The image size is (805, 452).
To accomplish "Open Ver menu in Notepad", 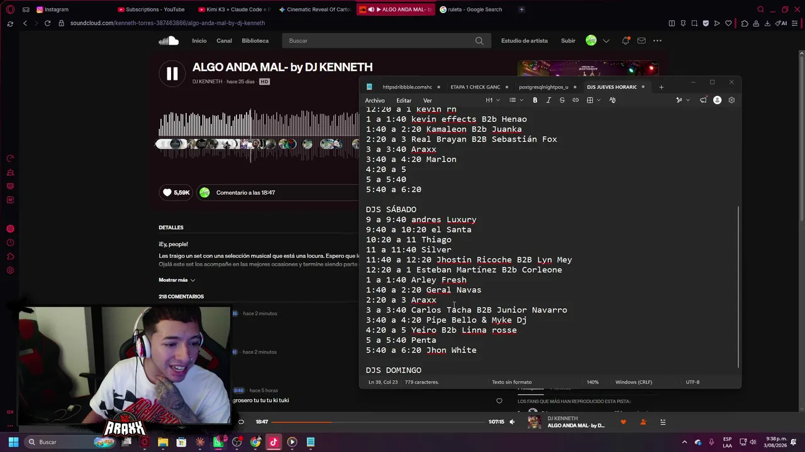I will (428, 100).
